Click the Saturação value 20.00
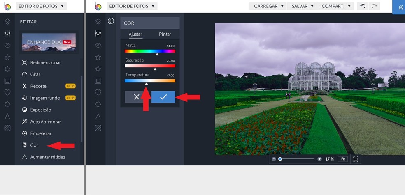Image resolution: width=405 pixels, height=195 pixels. (x=170, y=61)
